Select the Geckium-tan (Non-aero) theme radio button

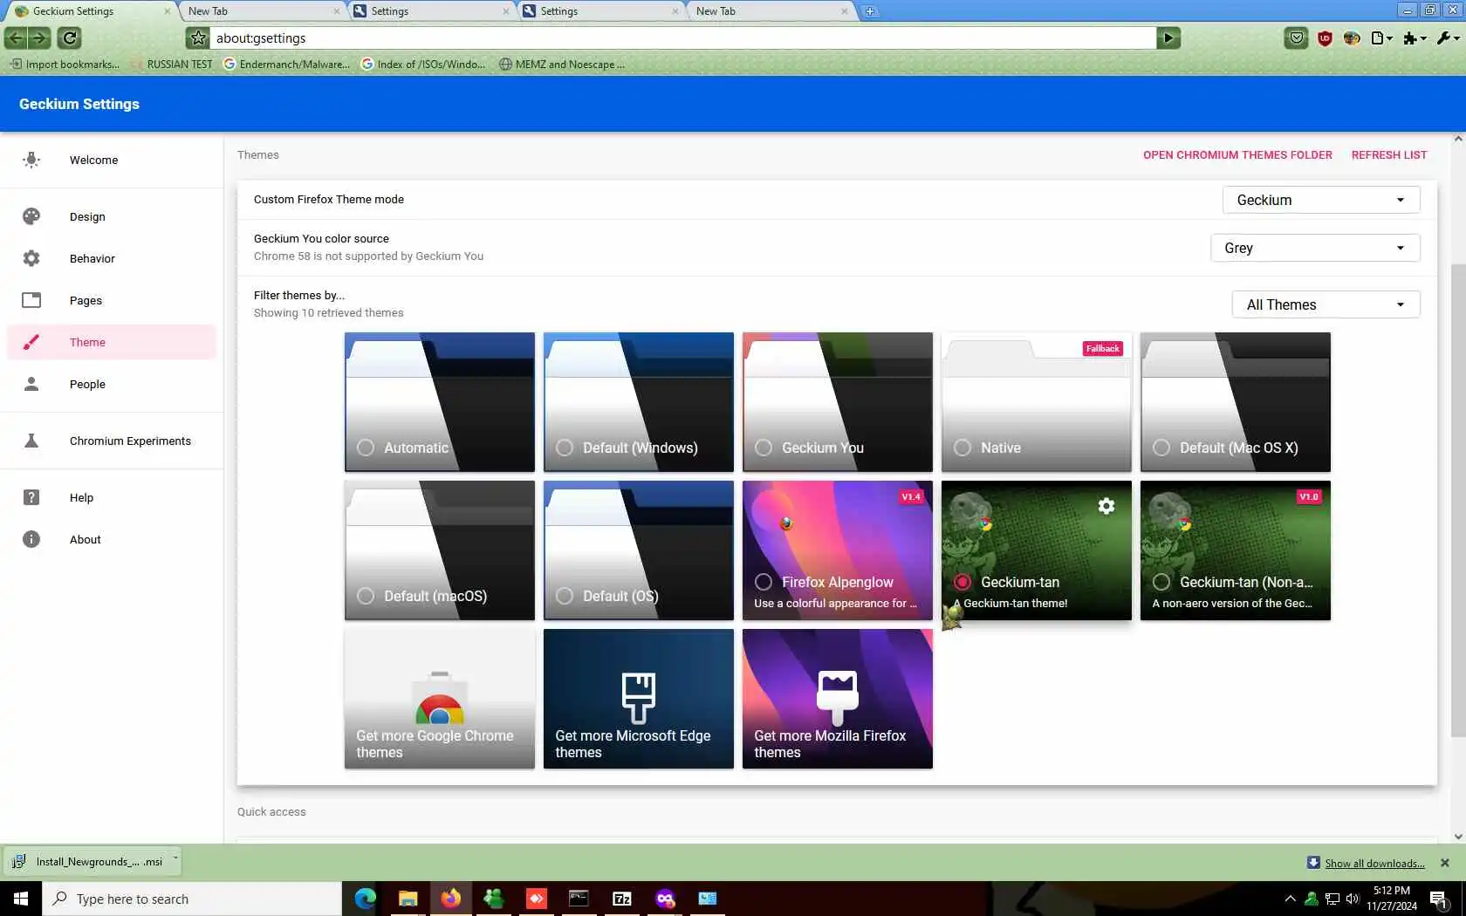pyautogui.click(x=1161, y=582)
